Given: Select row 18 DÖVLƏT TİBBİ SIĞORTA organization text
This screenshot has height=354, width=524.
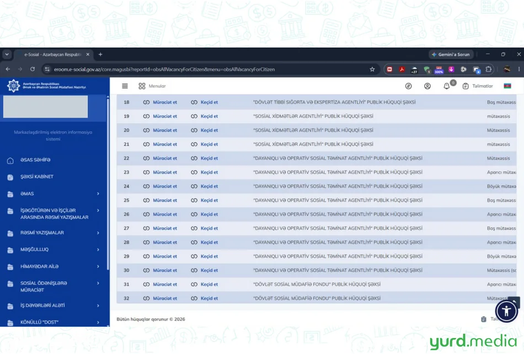Looking at the screenshot, I should click(334, 102).
